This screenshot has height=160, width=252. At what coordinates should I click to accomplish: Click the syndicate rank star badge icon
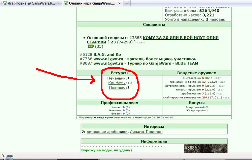[x=91, y=46]
